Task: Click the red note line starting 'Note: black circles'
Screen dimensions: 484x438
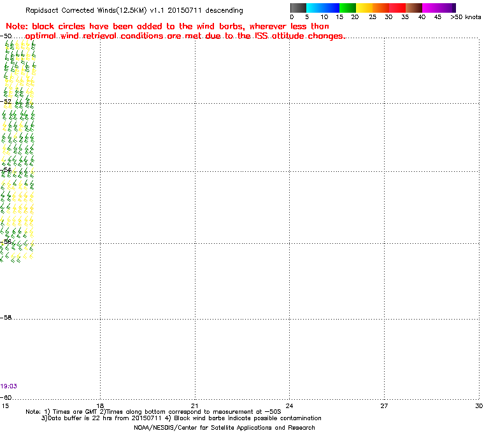Action: [x=167, y=26]
